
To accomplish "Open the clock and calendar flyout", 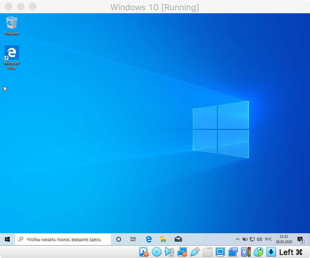I will (284, 239).
